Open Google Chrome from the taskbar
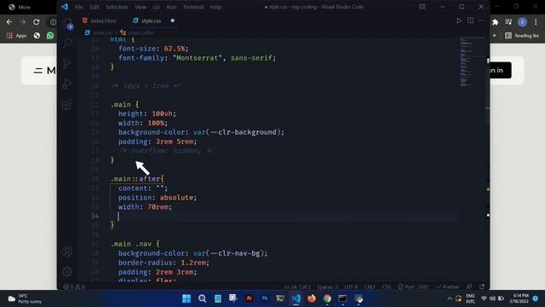This screenshot has width=545, height=307. 327,298
